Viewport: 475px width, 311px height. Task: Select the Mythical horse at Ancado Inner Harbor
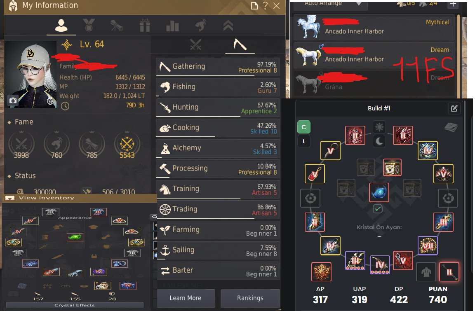pos(374,28)
